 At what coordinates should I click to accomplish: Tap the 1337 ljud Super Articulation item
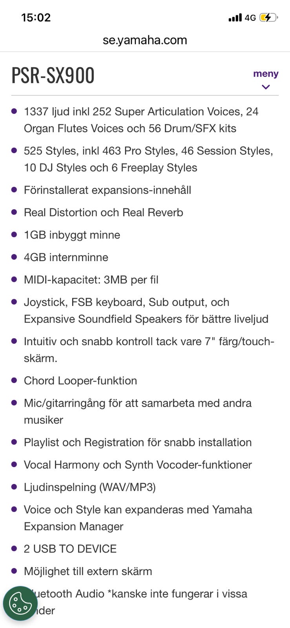[x=141, y=120]
